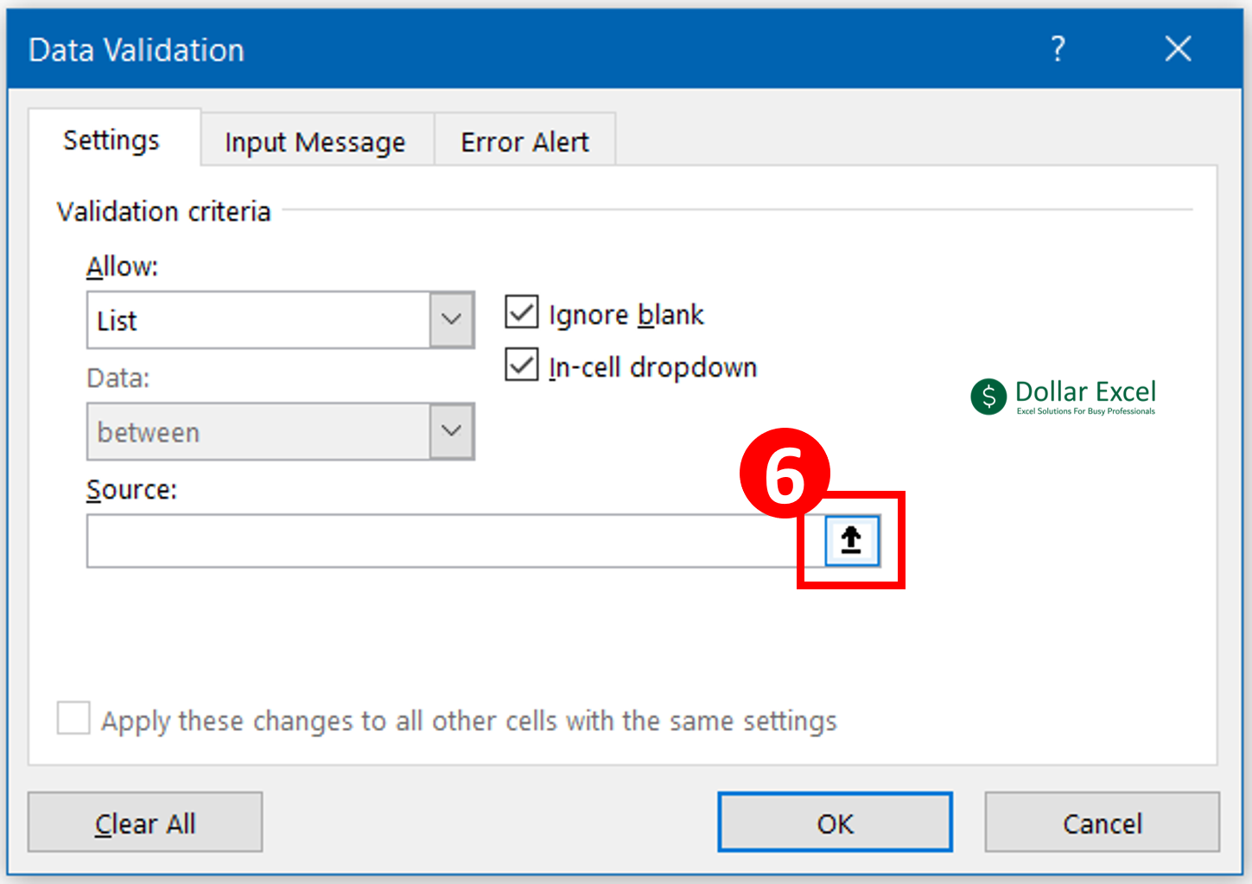This screenshot has height=884, width=1252.
Task: Select the Settings tab
Action: (111, 140)
